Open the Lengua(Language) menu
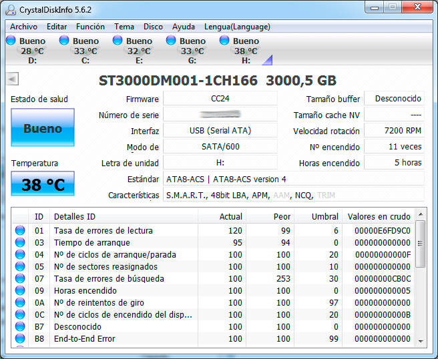 tap(237, 27)
